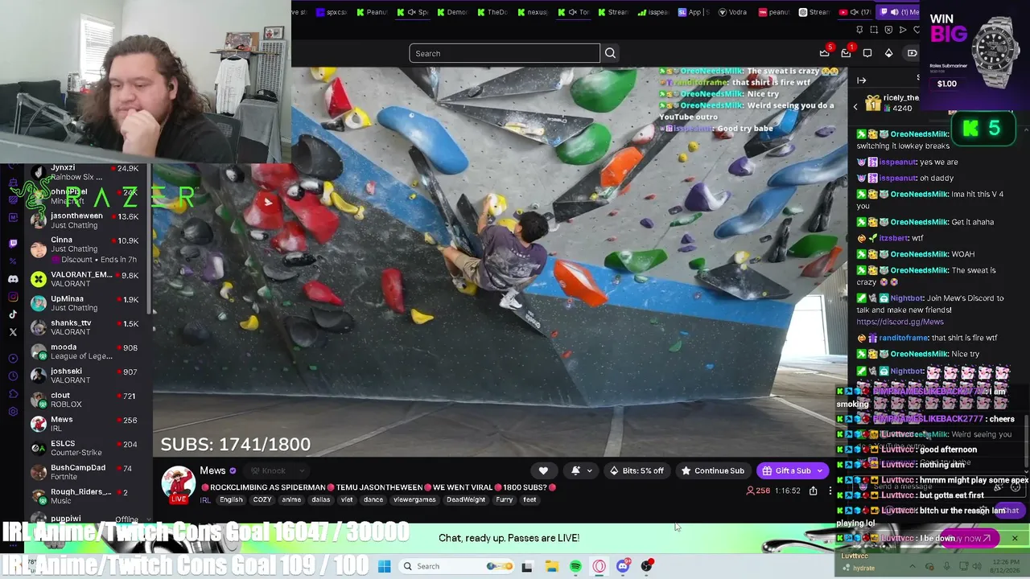
Task: Open Opera GX from taskbar
Action: click(599, 566)
